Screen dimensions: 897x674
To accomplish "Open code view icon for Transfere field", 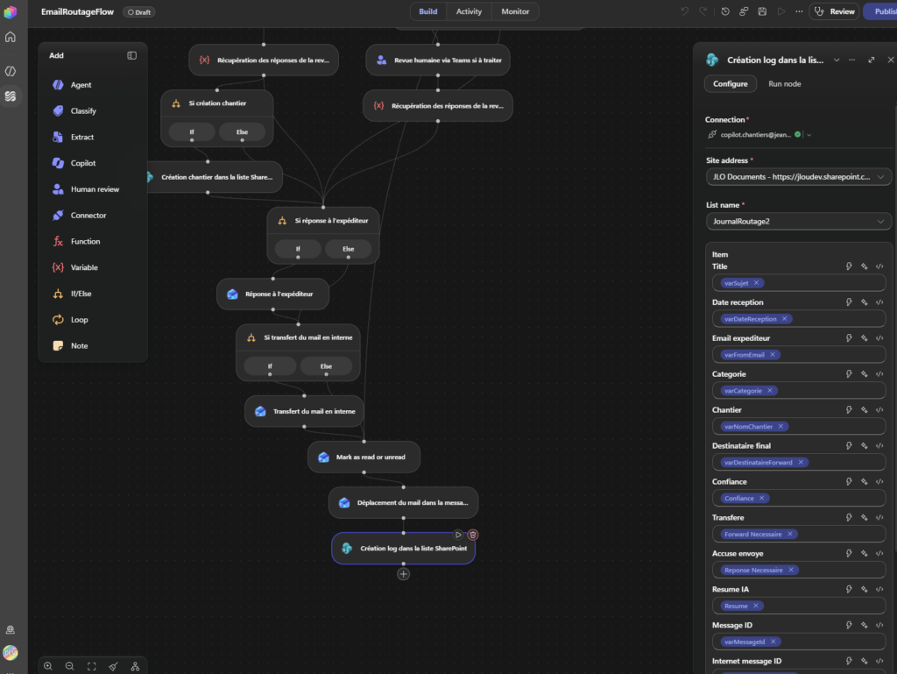I will pyautogui.click(x=879, y=517).
